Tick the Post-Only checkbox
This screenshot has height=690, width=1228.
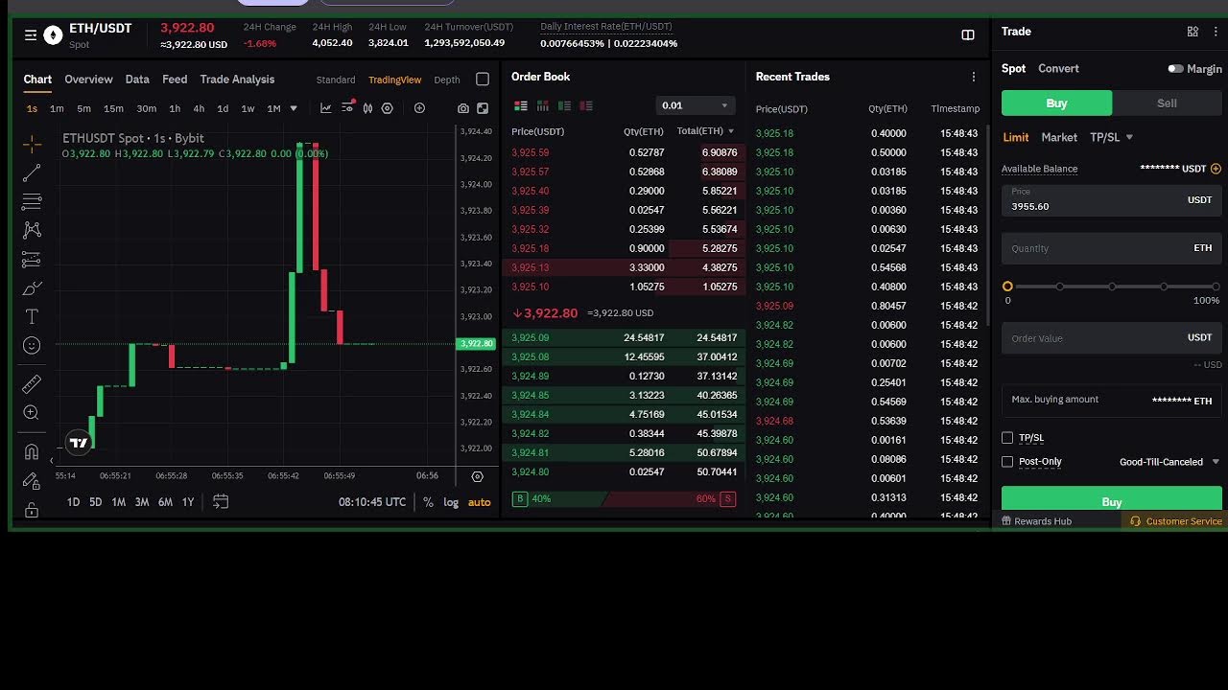pos(1007,462)
